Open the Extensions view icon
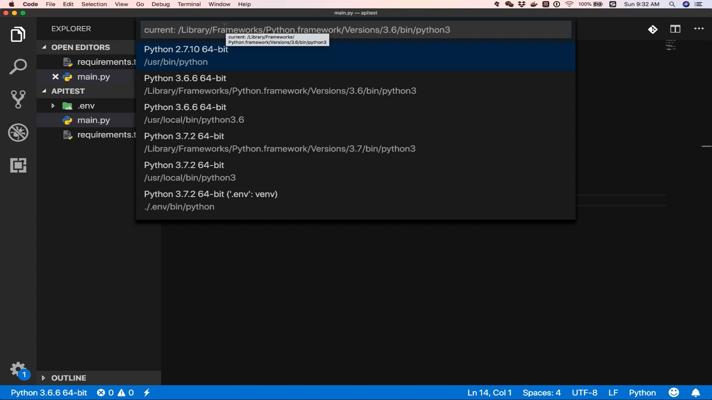The image size is (712, 400). (18, 165)
